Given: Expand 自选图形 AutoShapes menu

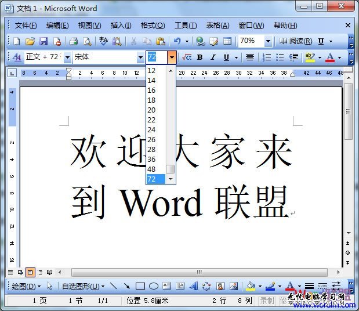Looking at the screenshot, I should point(84,286).
